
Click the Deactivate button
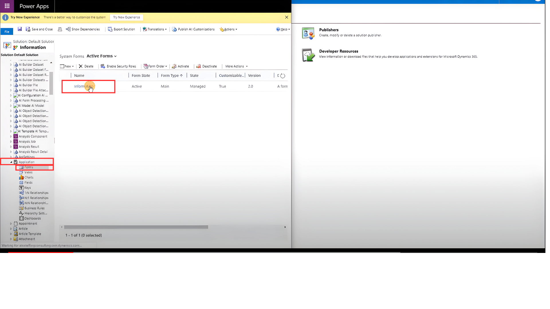(x=206, y=66)
